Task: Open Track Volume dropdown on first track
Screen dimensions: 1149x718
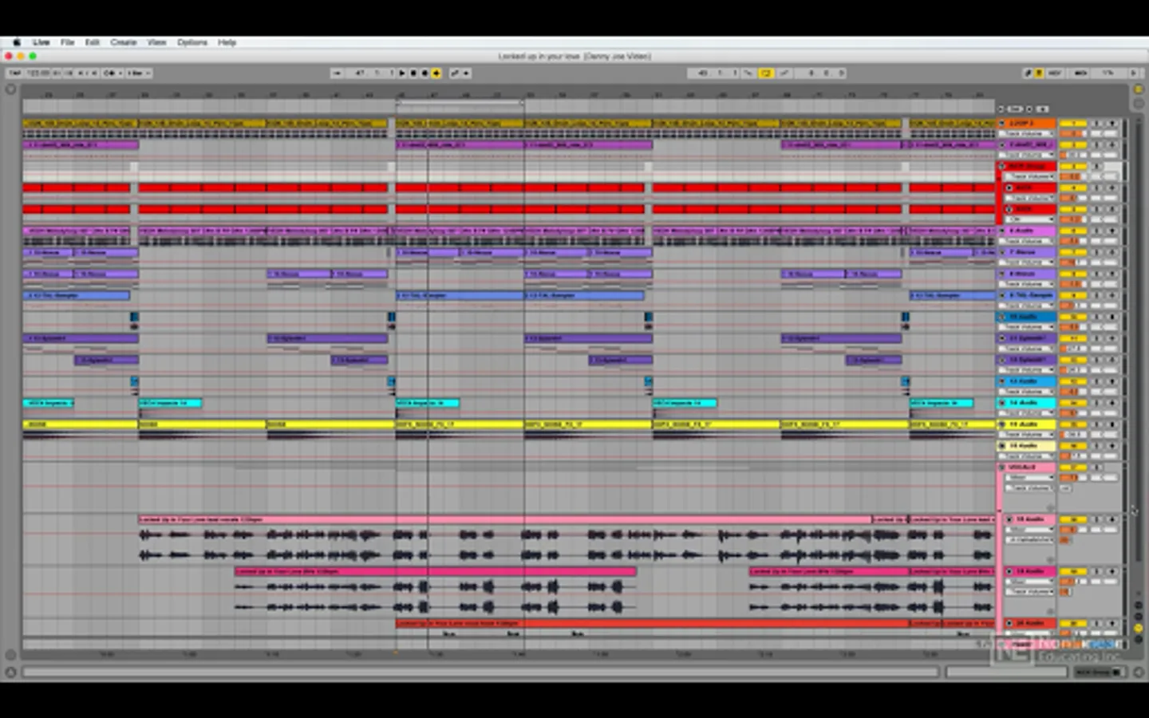Action: pyautogui.click(x=1028, y=133)
